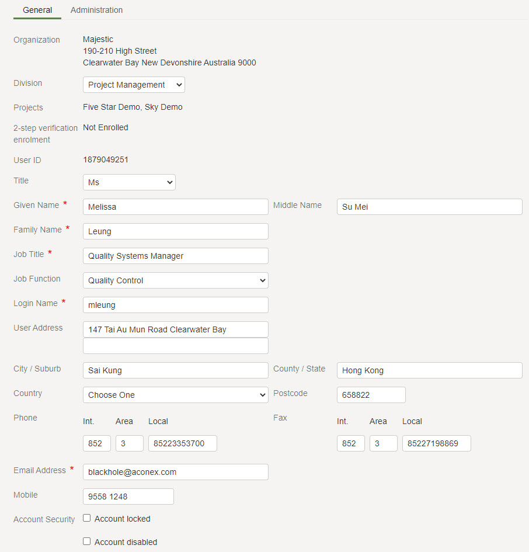Edit the Email Address field
529x552 pixels.
[x=176, y=472]
